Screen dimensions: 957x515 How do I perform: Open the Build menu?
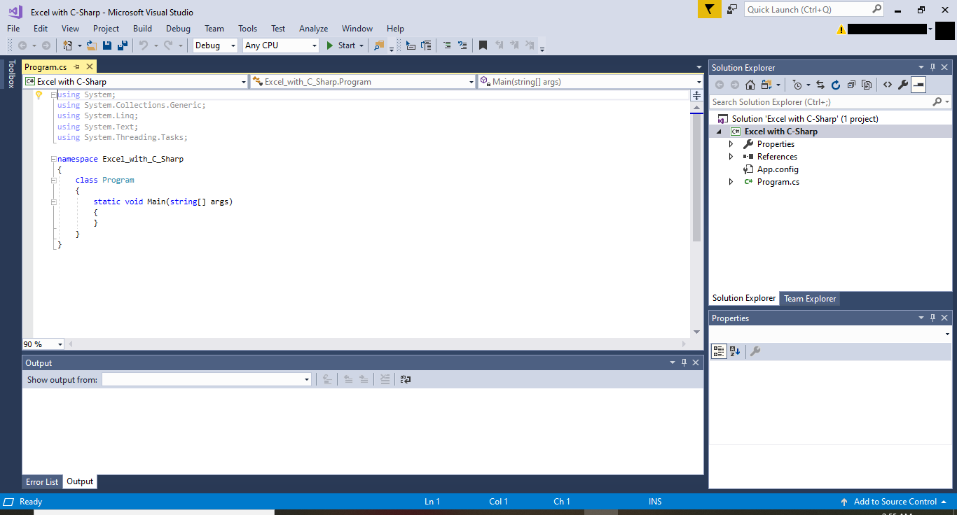[142, 29]
